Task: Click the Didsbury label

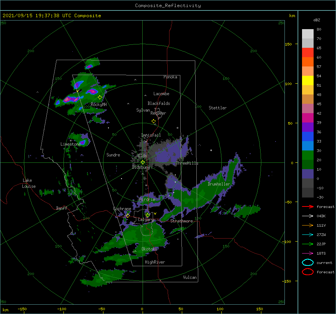Action: click(141, 167)
